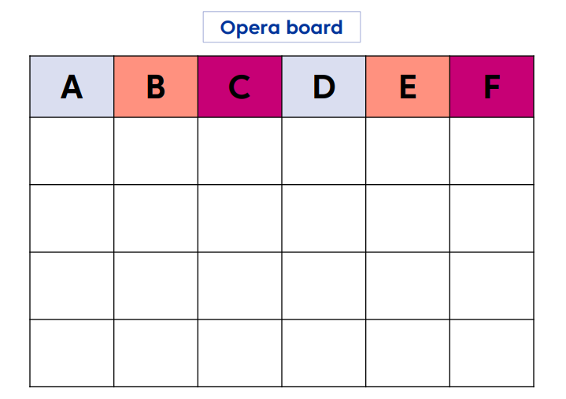Click the second empty cell under column A
The height and width of the screenshot is (399, 566).
point(72,218)
